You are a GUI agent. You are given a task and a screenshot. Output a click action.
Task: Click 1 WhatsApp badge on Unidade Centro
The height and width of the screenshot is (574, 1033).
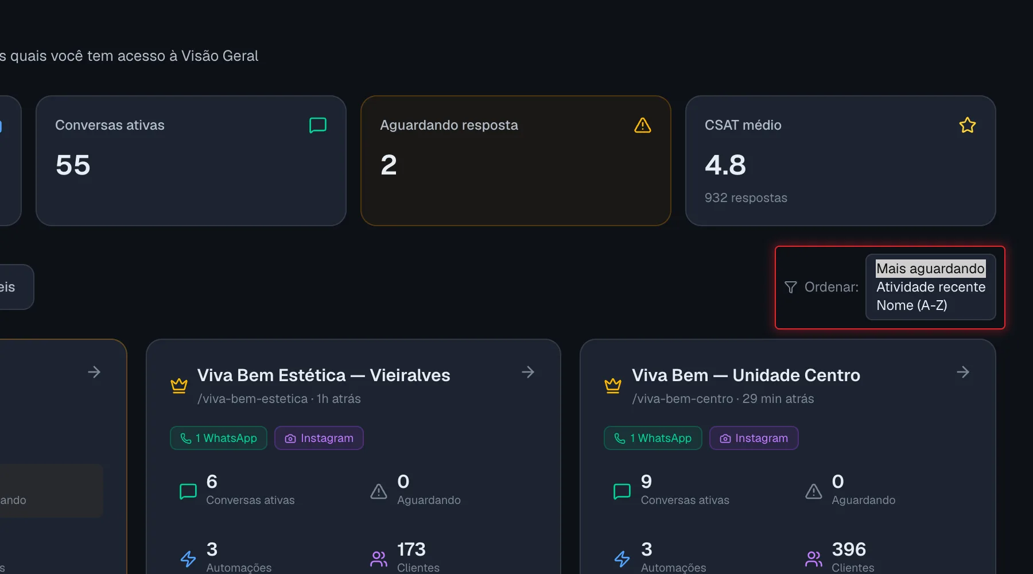click(653, 438)
